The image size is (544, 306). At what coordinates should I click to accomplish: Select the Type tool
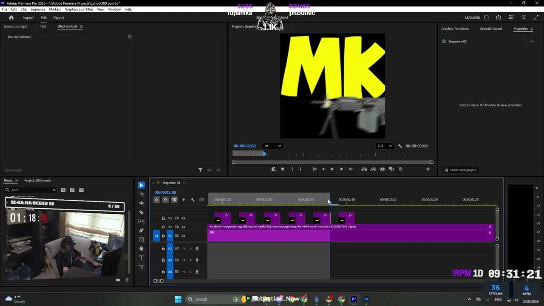tap(142, 258)
